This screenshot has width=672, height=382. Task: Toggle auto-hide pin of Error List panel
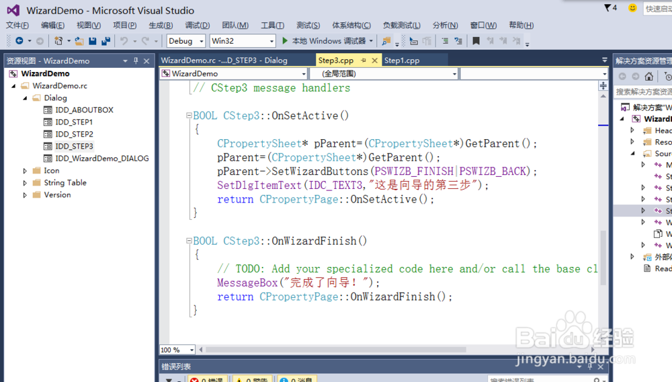coord(590,367)
